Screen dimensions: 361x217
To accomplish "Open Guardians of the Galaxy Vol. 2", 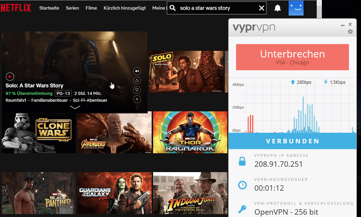I will pyautogui.click(x=115, y=193).
